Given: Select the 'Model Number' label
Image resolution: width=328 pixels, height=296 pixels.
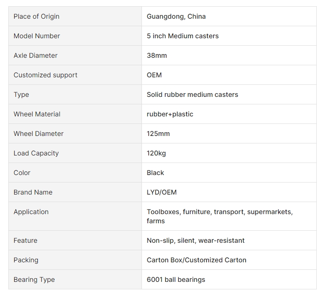Looking at the screenshot, I should click(37, 36).
